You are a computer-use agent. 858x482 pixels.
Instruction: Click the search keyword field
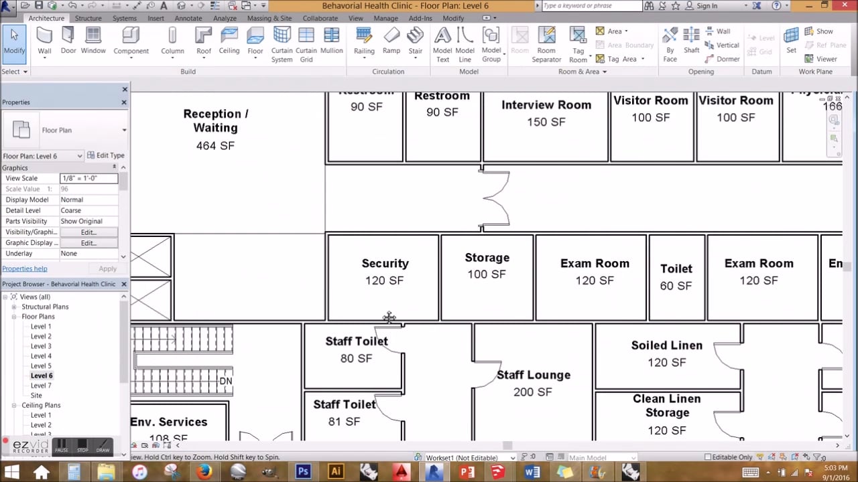(x=590, y=5)
